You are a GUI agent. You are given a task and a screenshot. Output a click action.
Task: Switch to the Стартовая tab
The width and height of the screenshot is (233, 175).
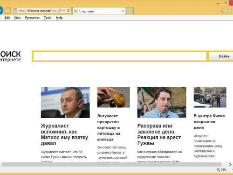(x=99, y=11)
